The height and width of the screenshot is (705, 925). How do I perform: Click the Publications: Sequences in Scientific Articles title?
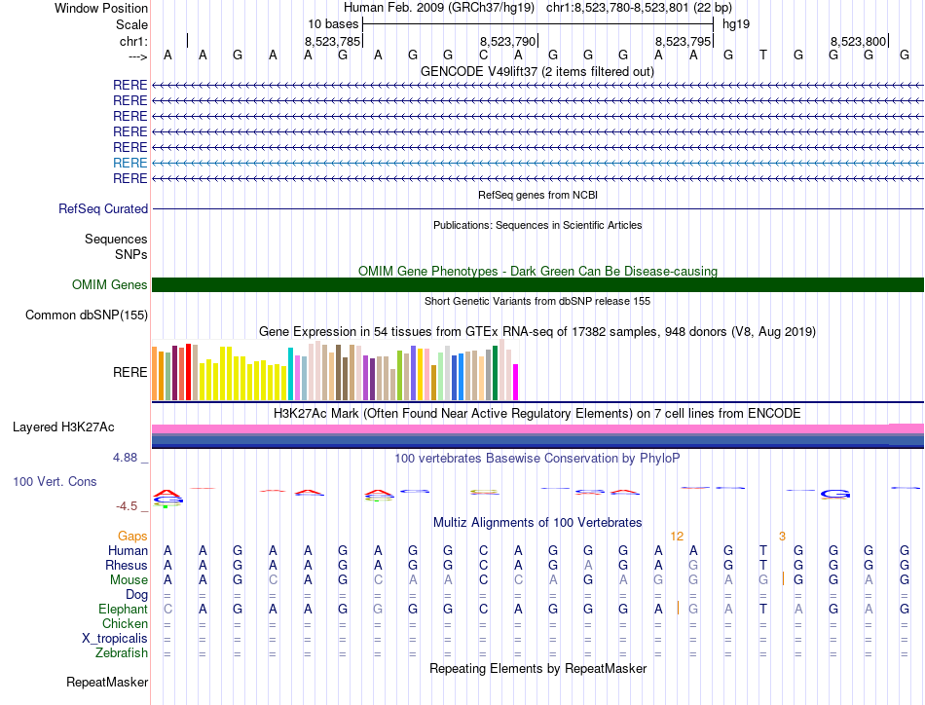click(537, 225)
